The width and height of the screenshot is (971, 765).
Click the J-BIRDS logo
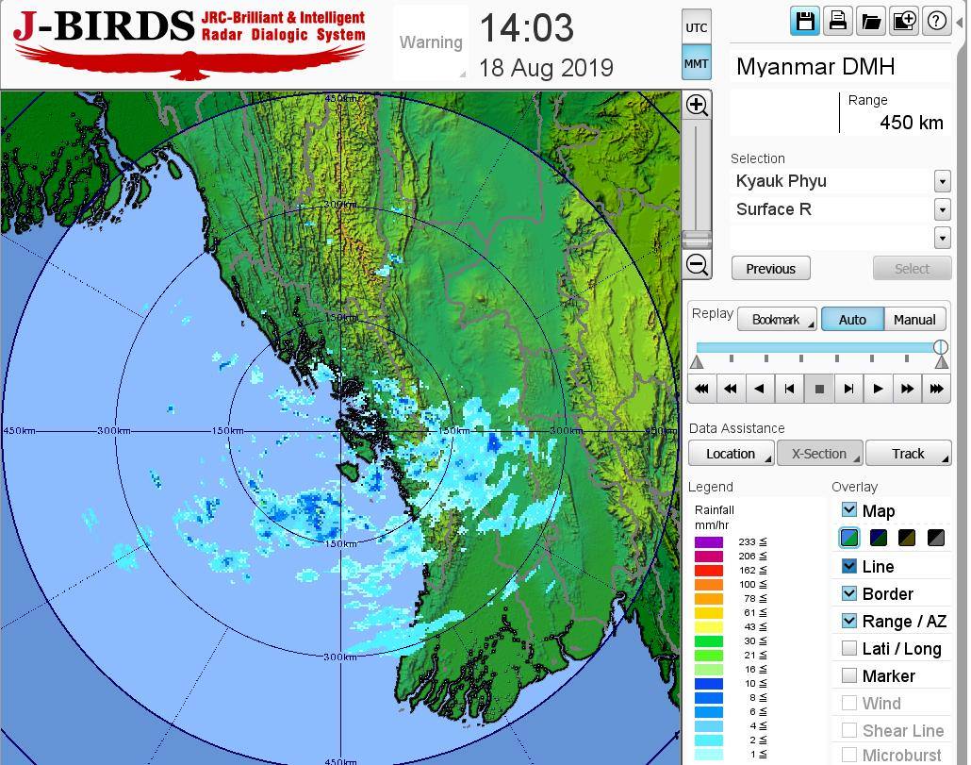(189, 43)
